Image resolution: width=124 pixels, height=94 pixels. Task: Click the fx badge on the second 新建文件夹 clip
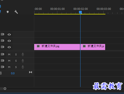click(84, 46)
